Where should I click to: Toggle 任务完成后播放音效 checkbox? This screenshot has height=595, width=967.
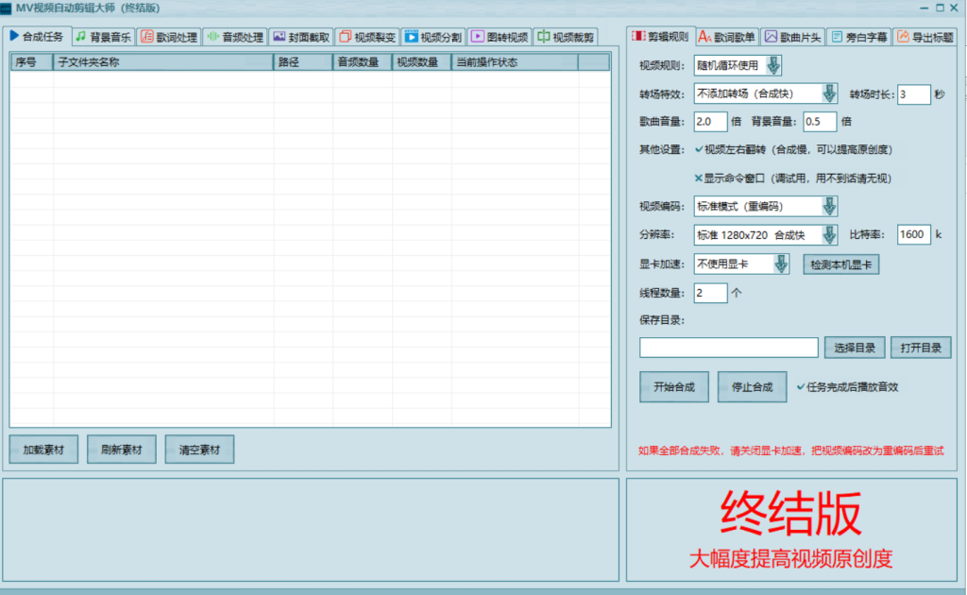pos(801,386)
